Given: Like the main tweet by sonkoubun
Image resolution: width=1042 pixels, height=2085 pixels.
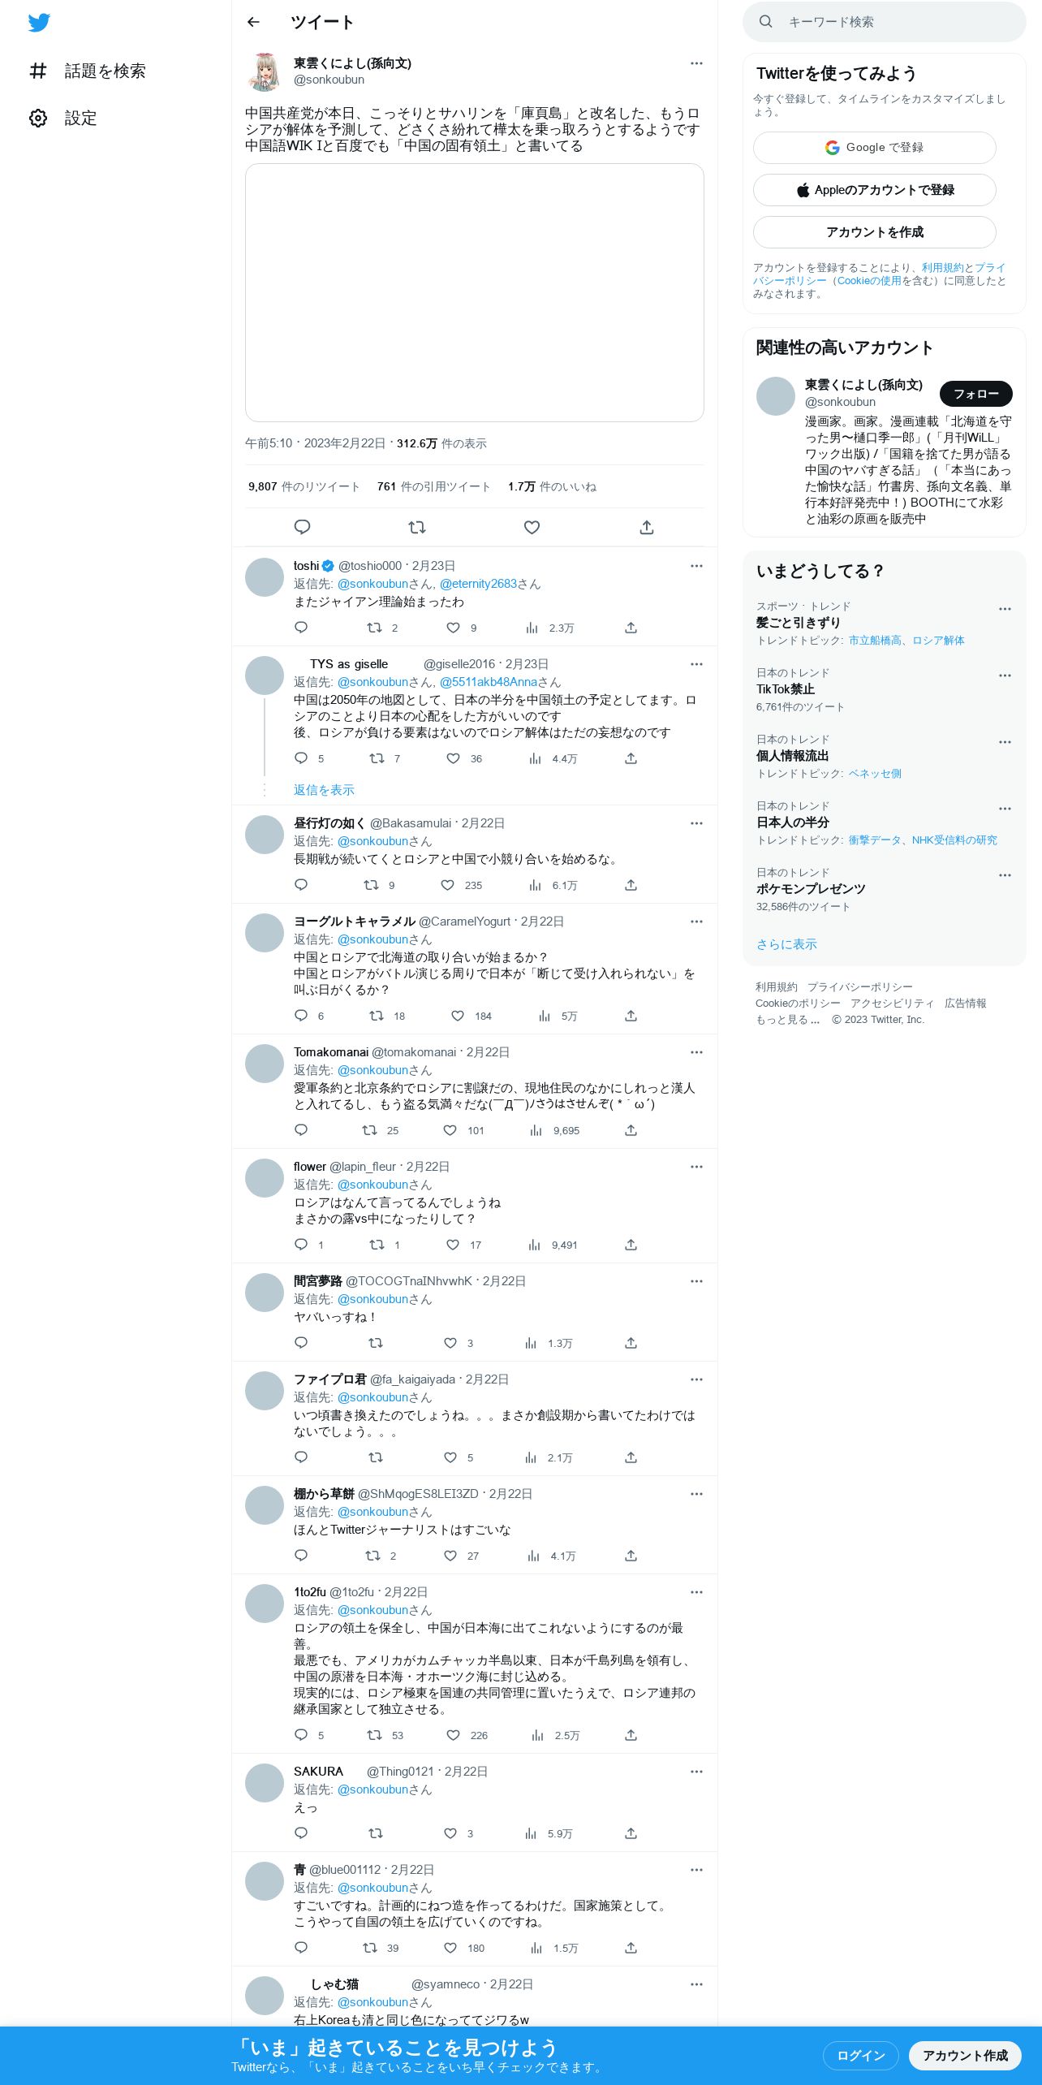Looking at the screenshot, I should (532, 527).
